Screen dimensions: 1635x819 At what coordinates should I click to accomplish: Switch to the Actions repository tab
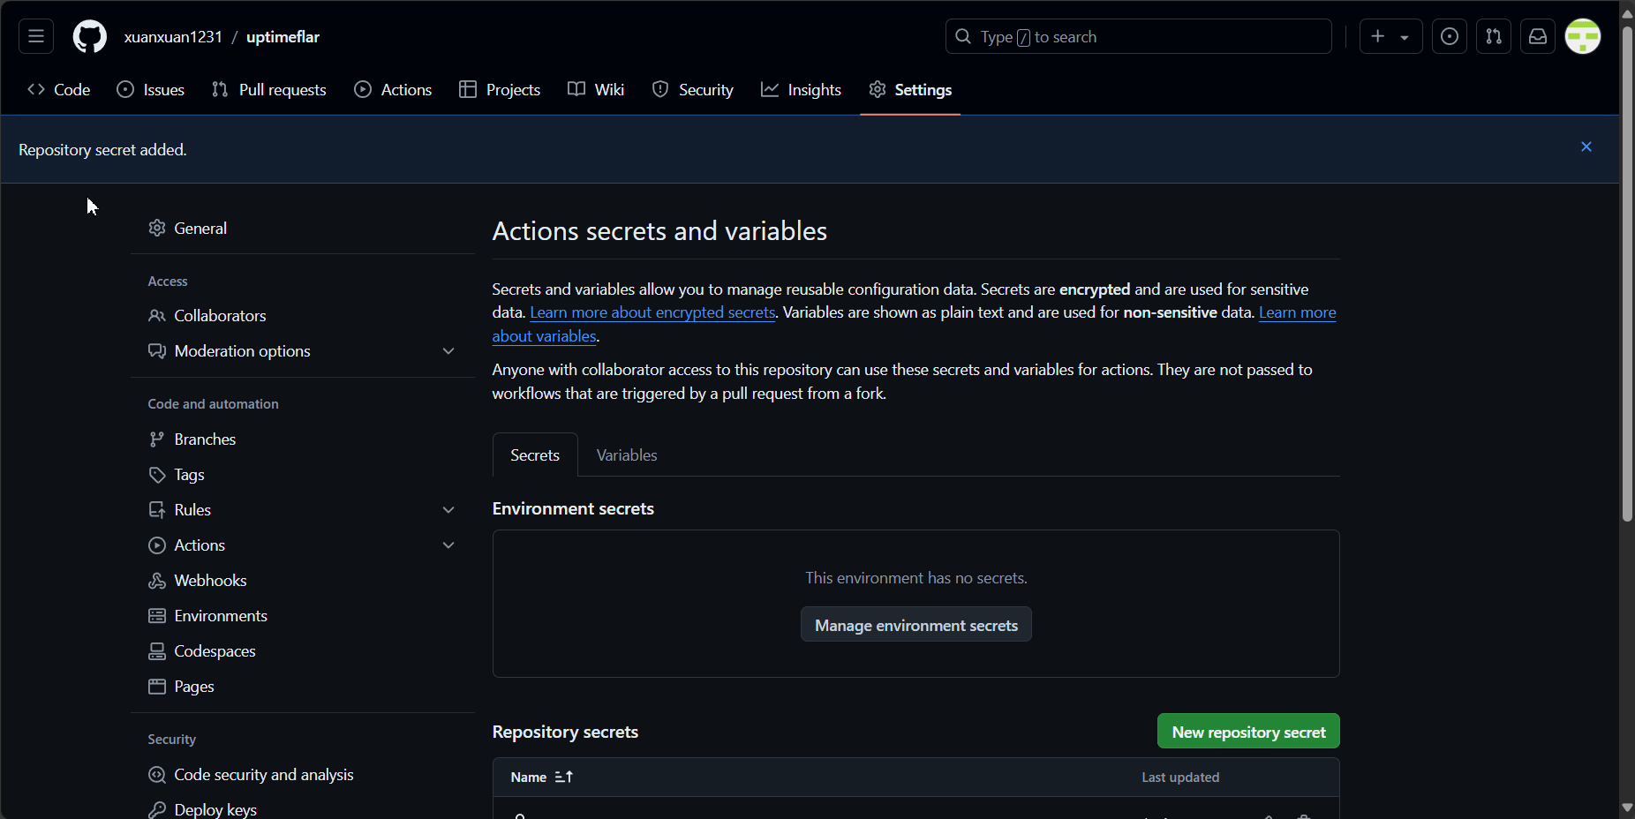393,89
